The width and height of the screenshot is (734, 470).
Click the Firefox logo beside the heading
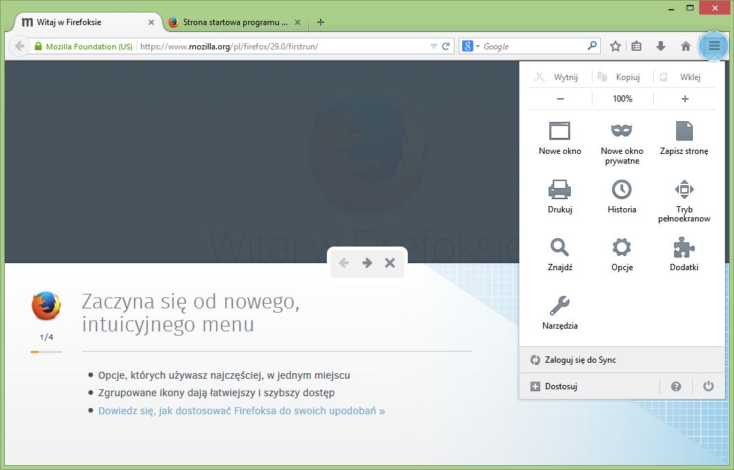coord(46,306)
